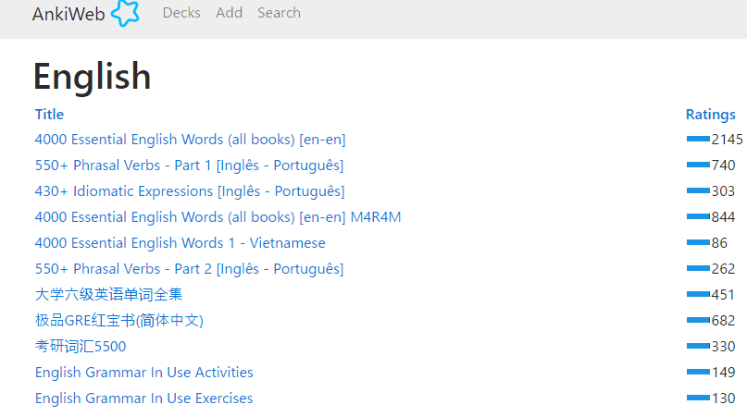Open the Decks menu item
The height and width of the screenshot is (417, 747).
[181, 13]
